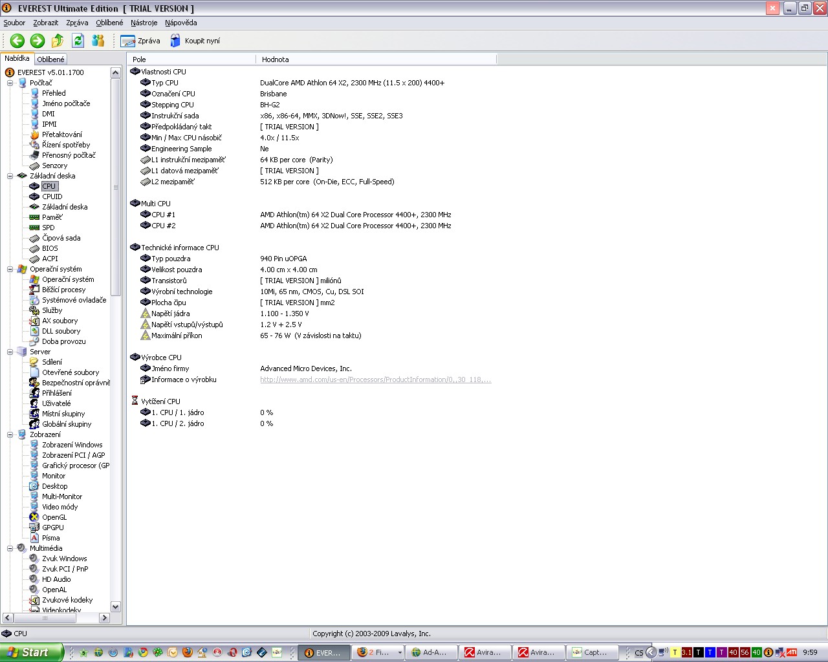Open the Oblíbené menu
Image resolution: width=828 pixels, height=662 pixels.
(109, 23)
